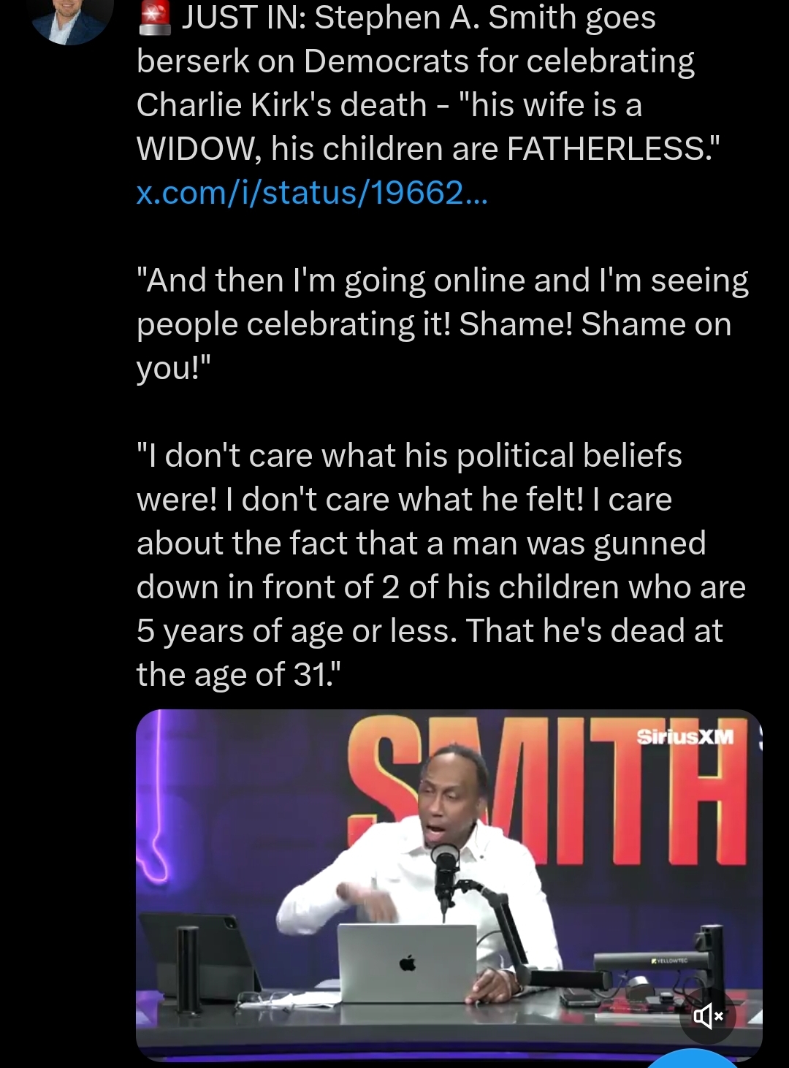
Task: Click the Apple logo on the laptop
Action: [x=408, y=964]
